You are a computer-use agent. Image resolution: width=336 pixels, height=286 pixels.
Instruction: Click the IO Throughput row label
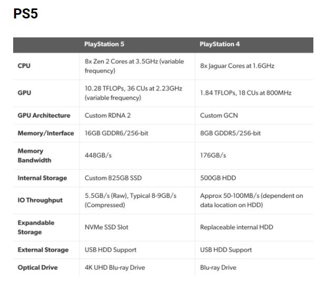[40, 200]
